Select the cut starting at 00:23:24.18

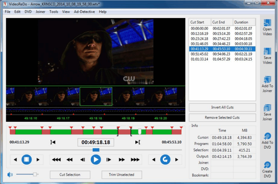(199, 38)
